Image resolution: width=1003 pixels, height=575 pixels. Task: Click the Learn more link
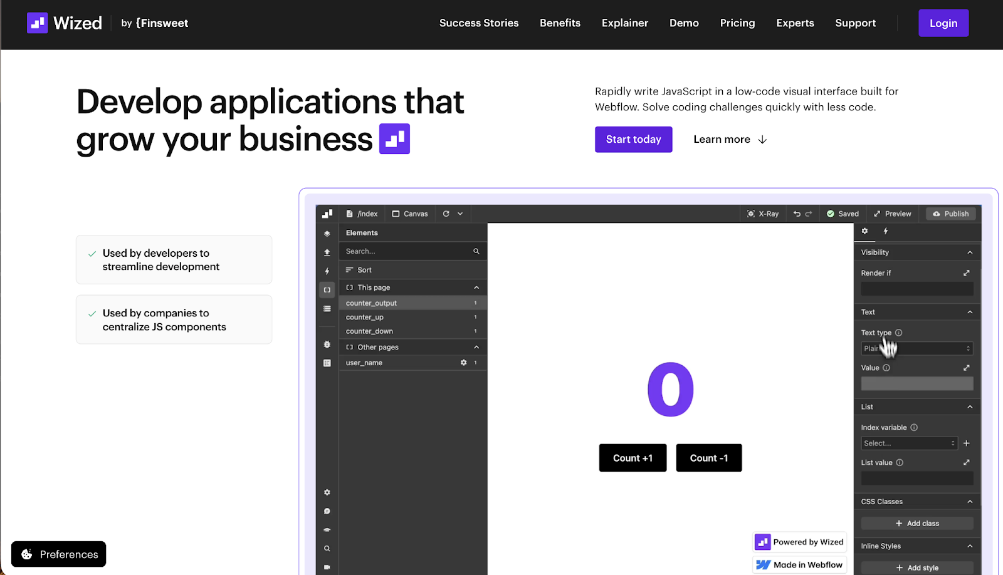pos(730,139)
